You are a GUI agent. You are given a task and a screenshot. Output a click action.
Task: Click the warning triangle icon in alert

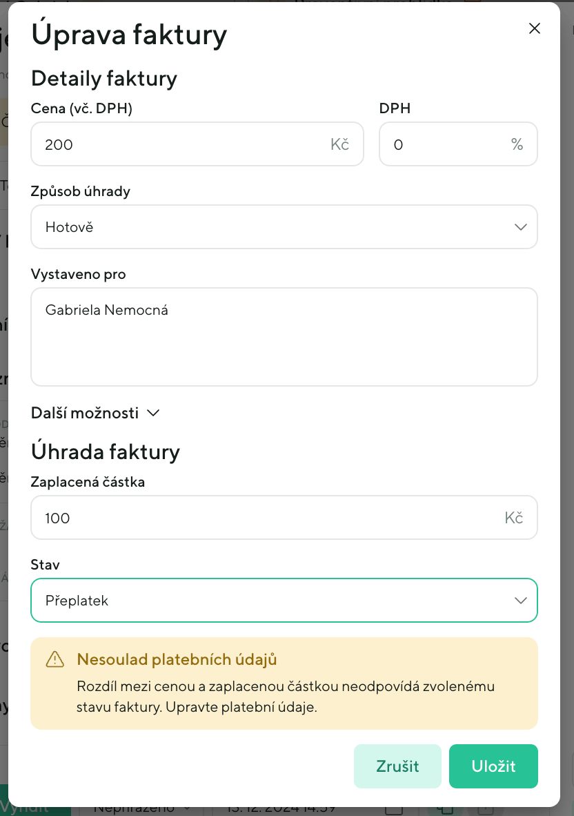coord(55,660)
